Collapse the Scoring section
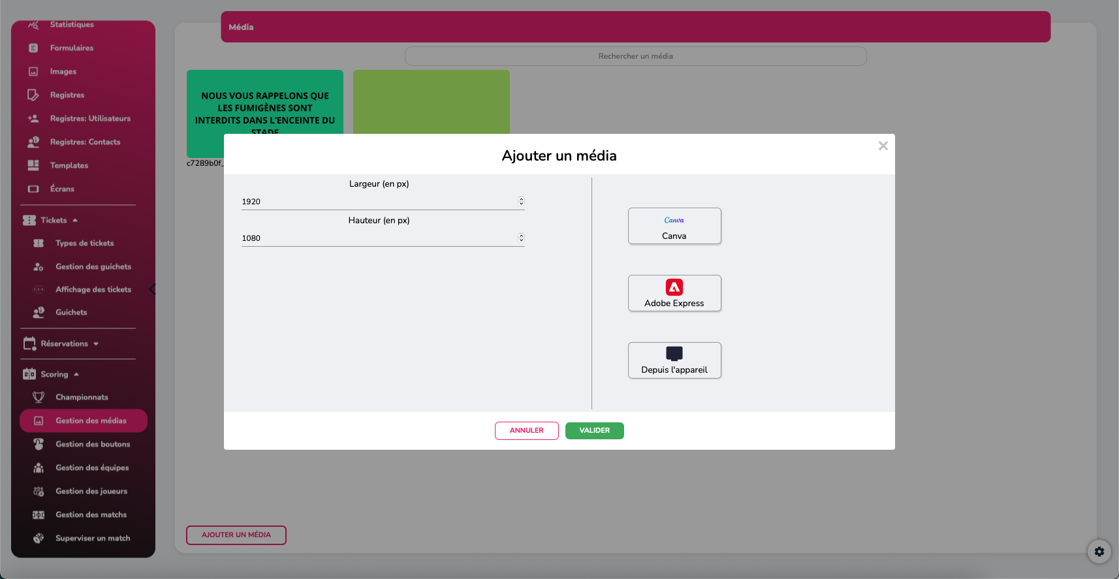Screen dimensions: 1119x579 pos(76,375)
